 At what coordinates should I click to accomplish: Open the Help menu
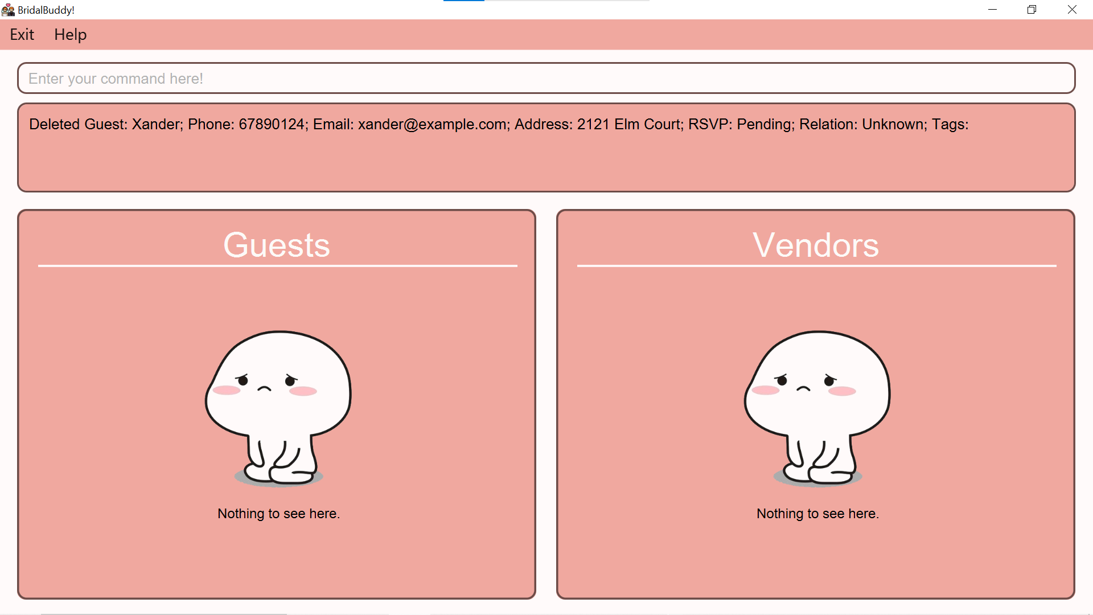pyautogui.click(x=70, y=35)
